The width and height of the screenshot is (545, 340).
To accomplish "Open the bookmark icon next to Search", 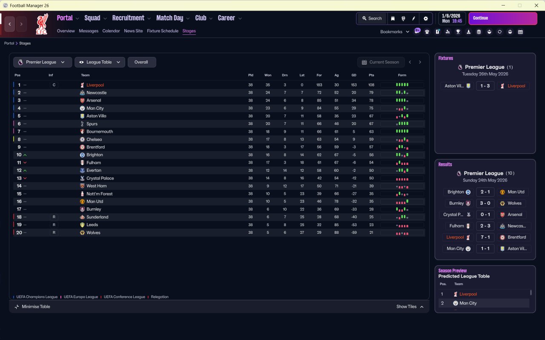I will [393, 18].
